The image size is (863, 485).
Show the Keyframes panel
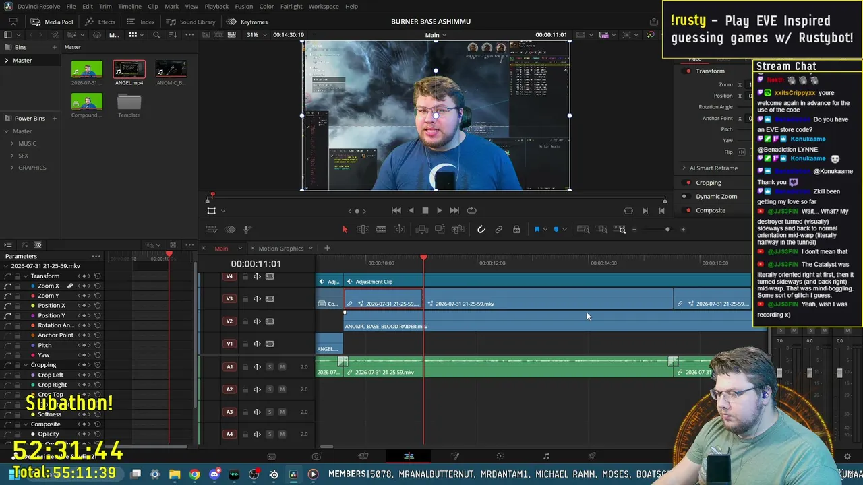tap(247, 22)
